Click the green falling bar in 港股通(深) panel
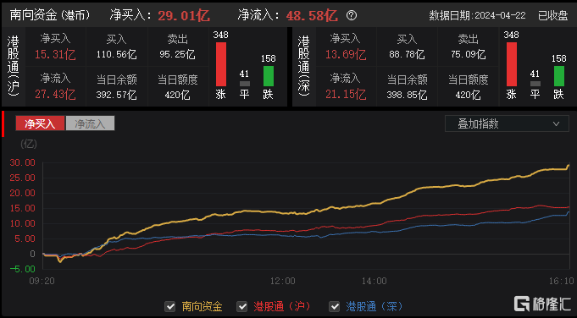This screenshot has height=318, width=577. [x=559, y=76]
